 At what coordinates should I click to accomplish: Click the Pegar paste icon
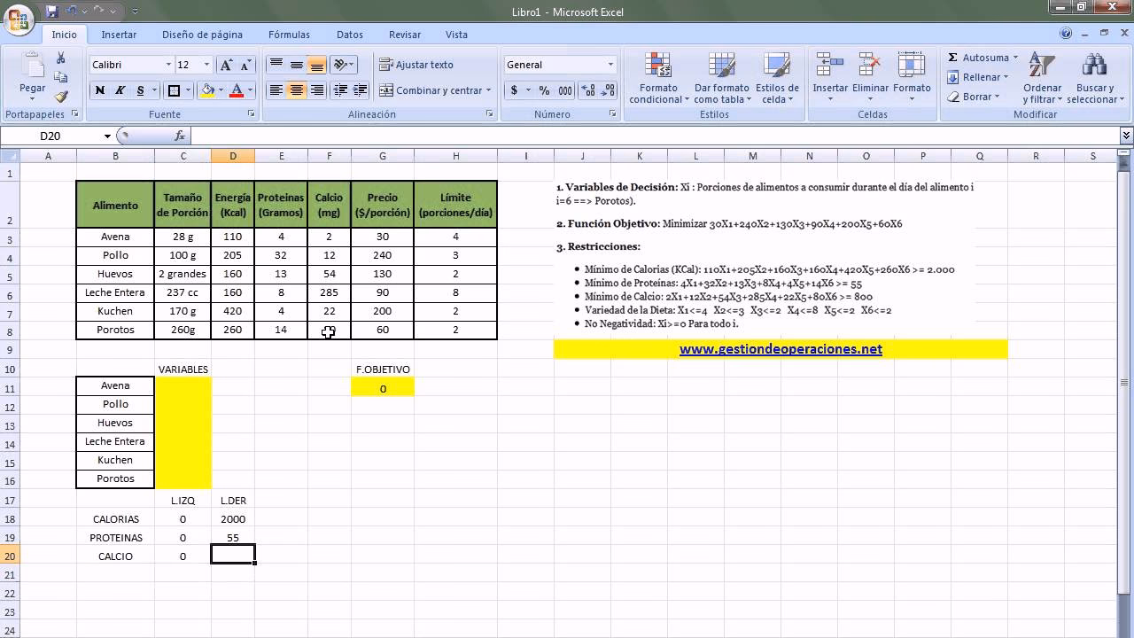[x=32, y=69]
